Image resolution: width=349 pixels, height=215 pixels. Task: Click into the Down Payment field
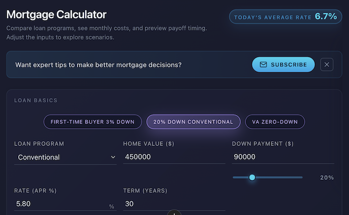pos(283,158)
